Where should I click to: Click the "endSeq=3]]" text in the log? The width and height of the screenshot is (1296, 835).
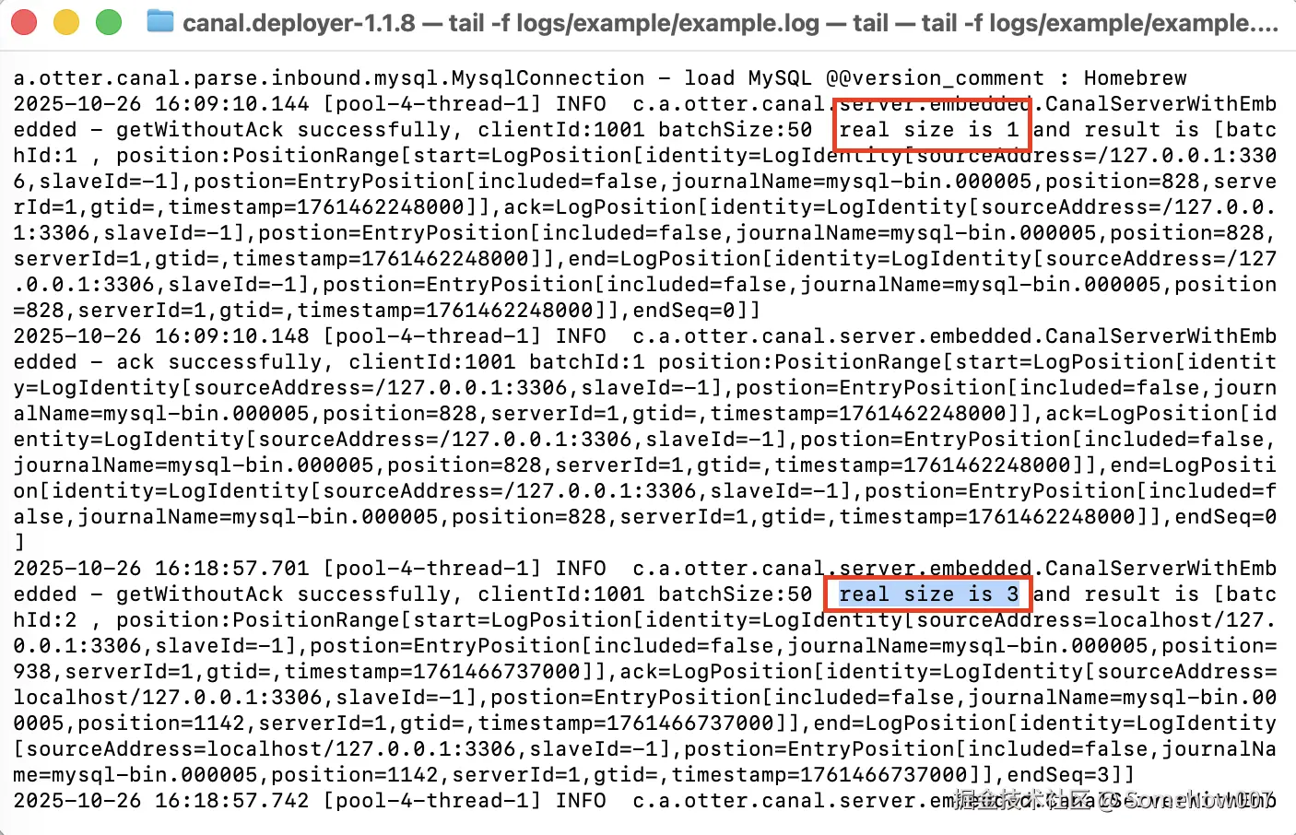tap(1071, 775)
